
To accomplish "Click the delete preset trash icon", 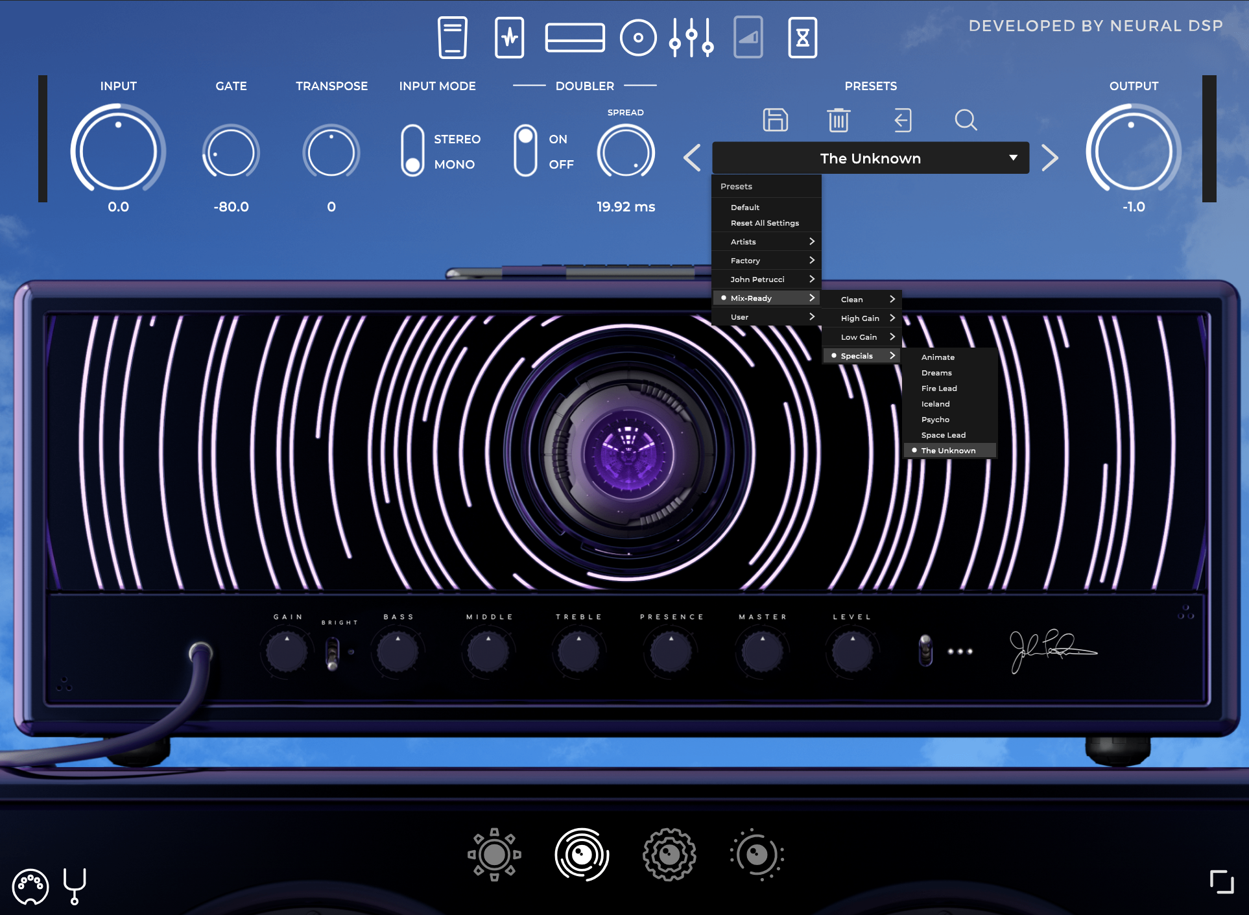I will 838,120.
